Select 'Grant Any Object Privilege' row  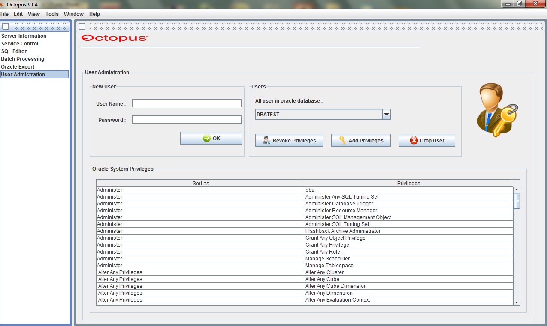click(305, 238)
